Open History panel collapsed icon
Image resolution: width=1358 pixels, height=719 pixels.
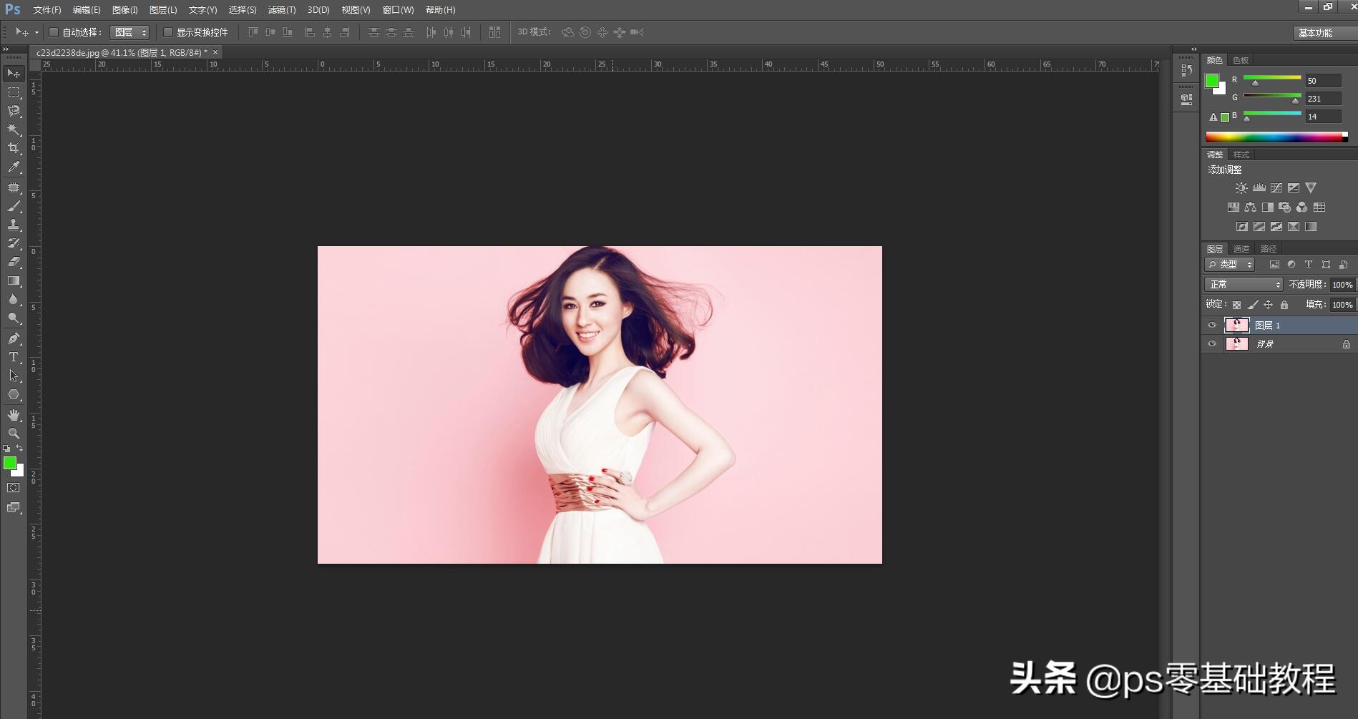click(1187, 70)
